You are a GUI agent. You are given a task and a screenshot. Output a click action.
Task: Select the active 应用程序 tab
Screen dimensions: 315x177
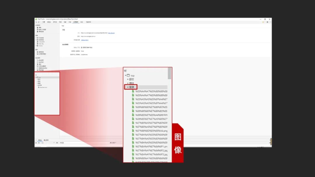tap(76, 22)
